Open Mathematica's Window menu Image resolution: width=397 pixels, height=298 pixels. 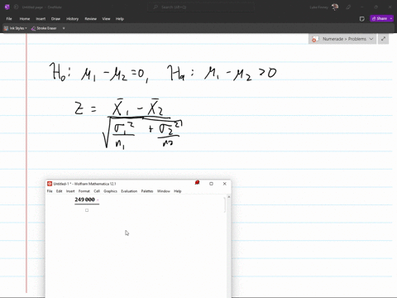pos(164,191)
